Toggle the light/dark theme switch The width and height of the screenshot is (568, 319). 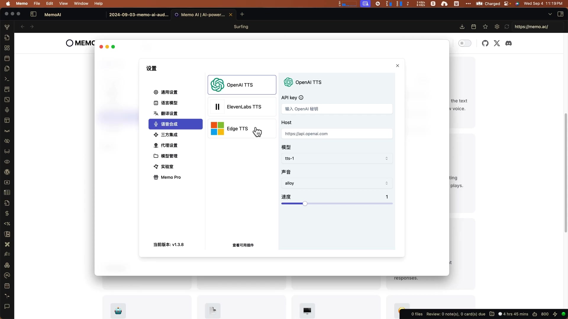[465, 43]
